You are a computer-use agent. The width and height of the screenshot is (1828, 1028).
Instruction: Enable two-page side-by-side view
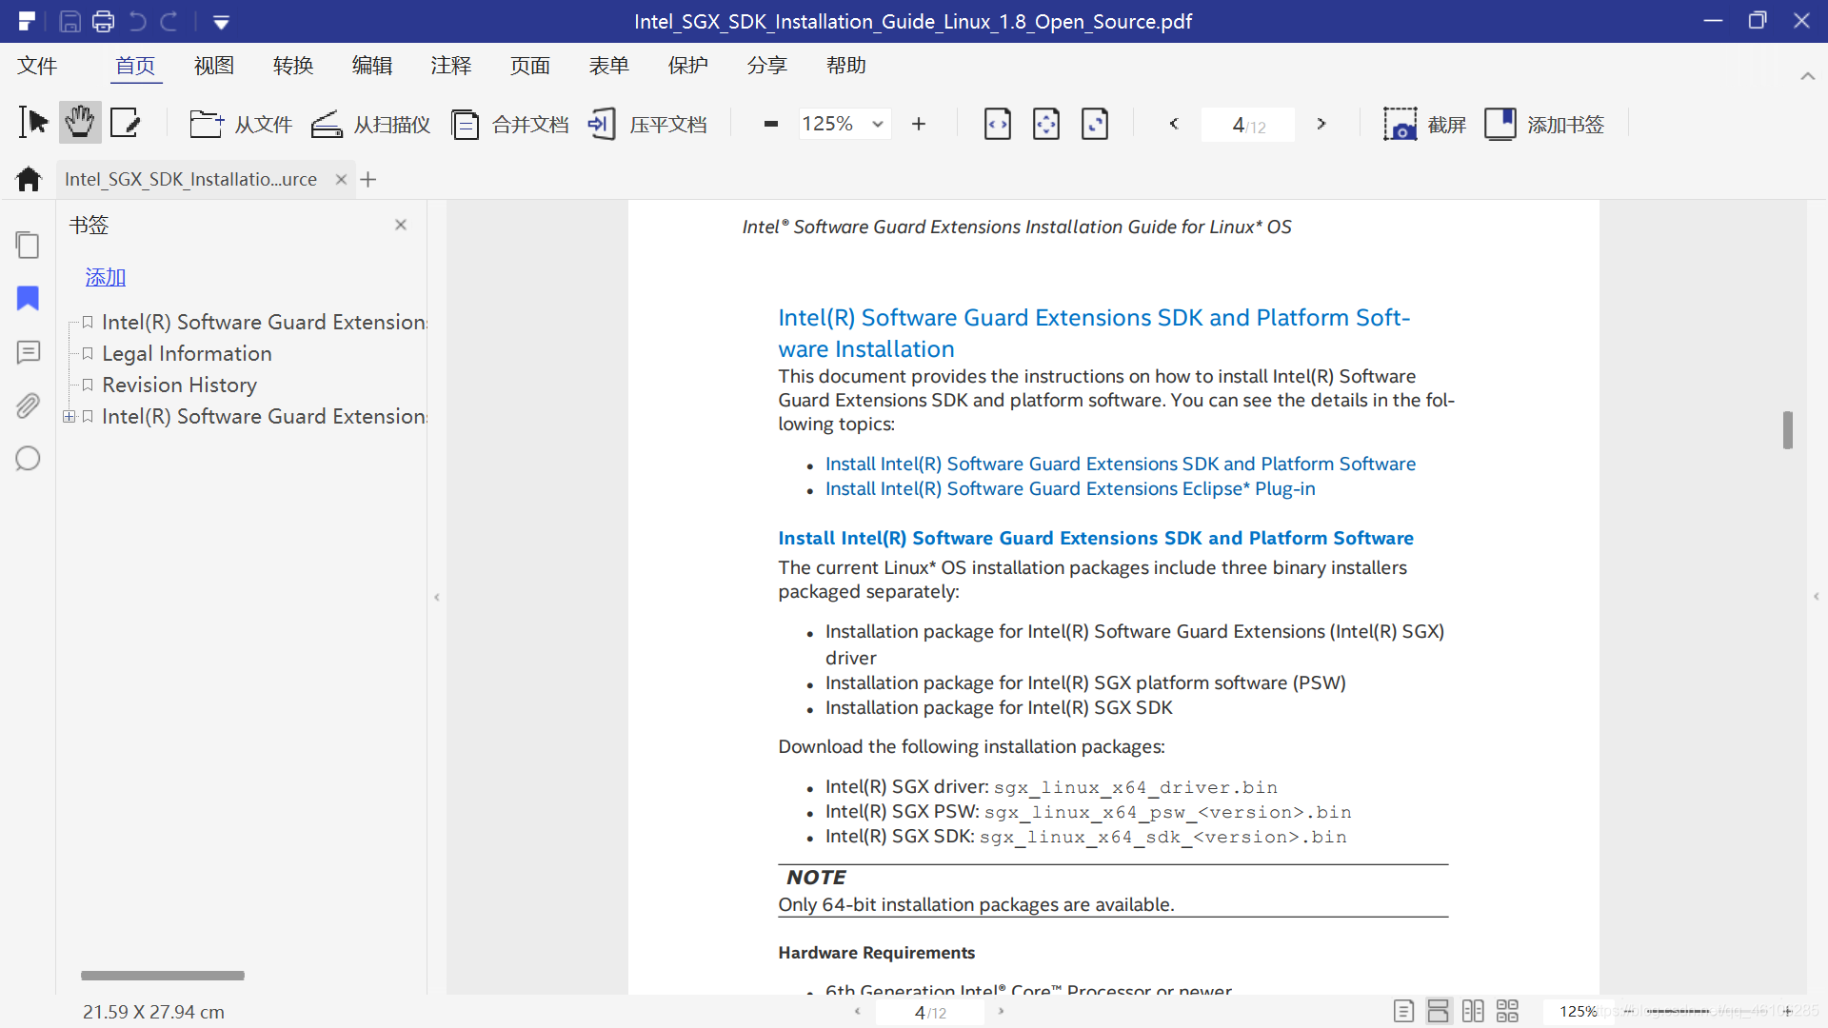[1473, 1011]
